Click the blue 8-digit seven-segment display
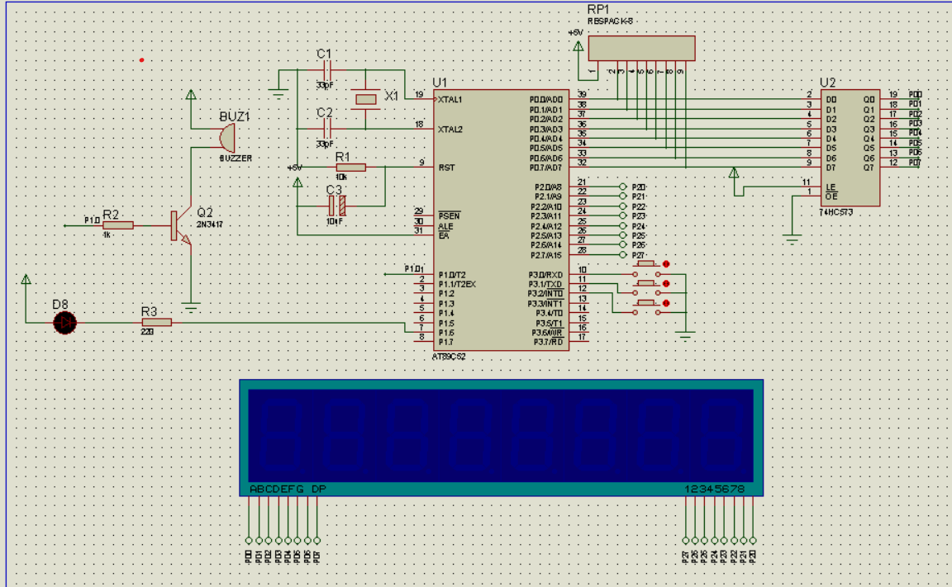The width and height of the screenshot is (952, 587). point(501,438)
